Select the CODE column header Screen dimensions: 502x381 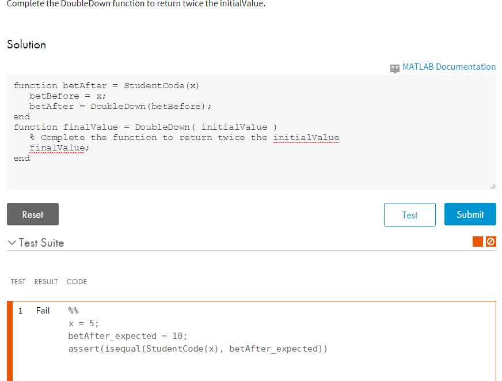pyautogui.click(x=77, y=282)
